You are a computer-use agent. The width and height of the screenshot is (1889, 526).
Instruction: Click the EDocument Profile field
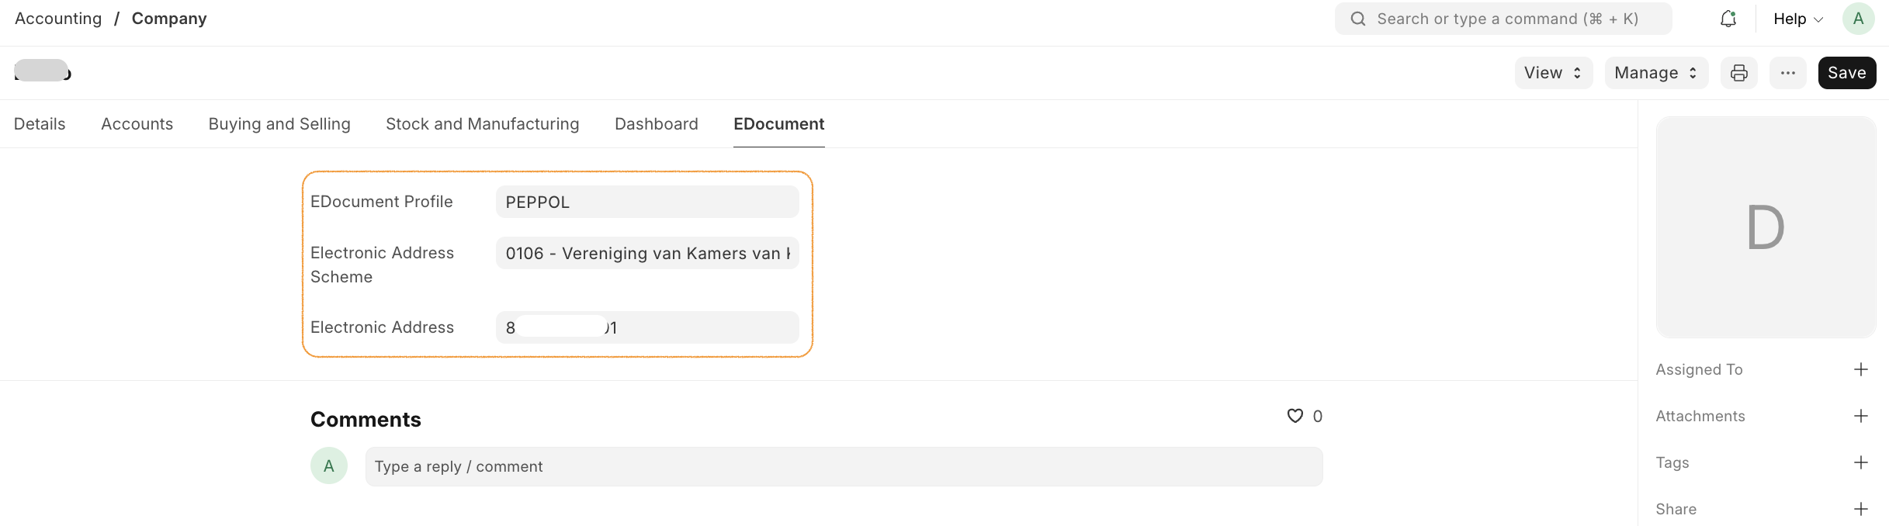(646, 202)
